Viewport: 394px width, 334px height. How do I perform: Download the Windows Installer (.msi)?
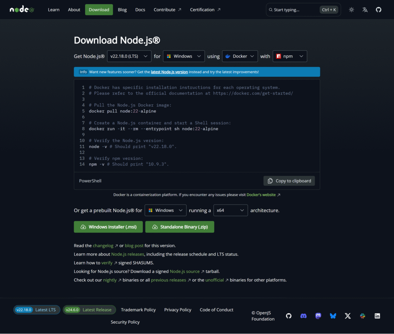click(x=108, y=227)
